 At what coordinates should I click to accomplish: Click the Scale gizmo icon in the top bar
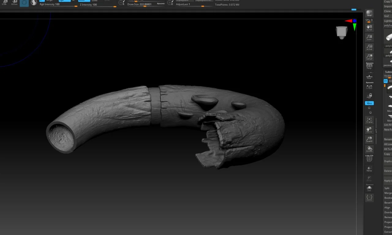point(4,3)
